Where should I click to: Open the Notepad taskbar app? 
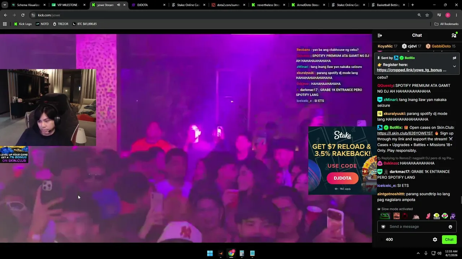coord(252,253)
